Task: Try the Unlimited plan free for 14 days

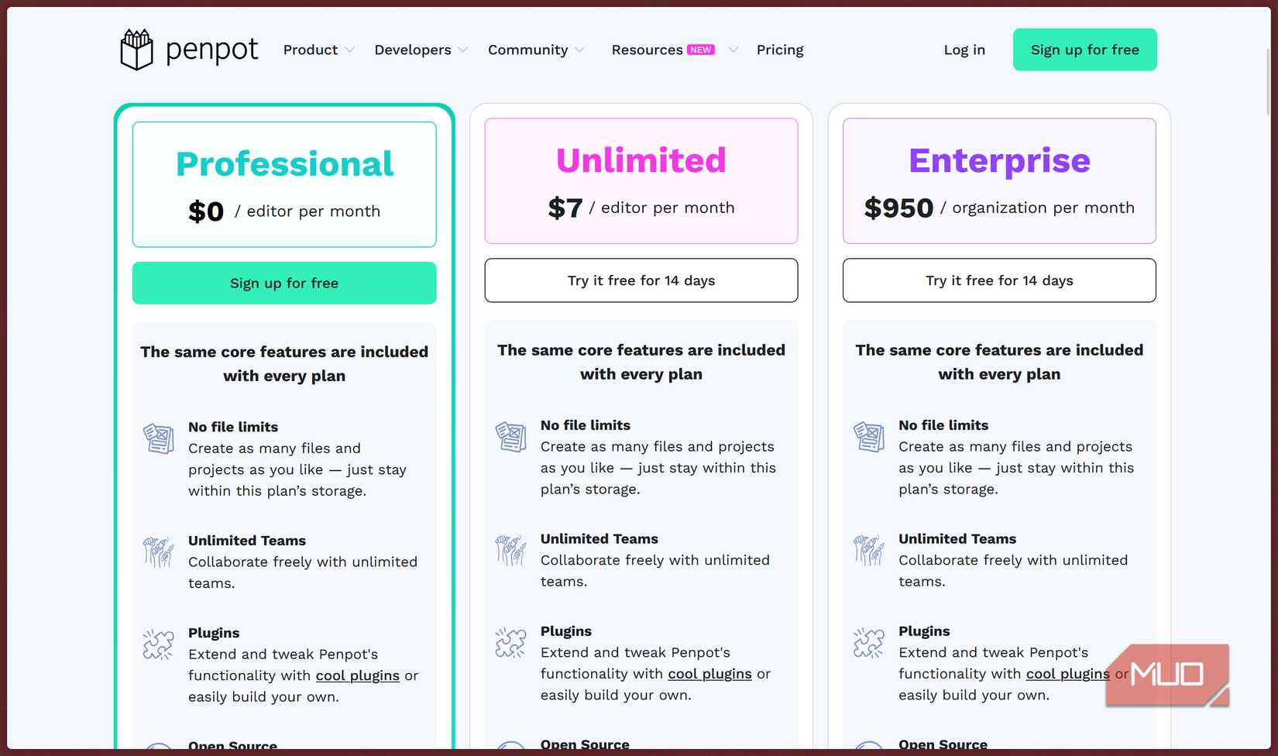Action: [x=641, y=280]
